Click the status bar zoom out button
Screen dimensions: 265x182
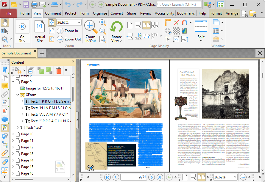(243, 177)
